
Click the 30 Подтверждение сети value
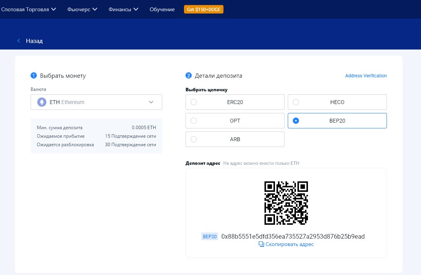coord(131,145)
